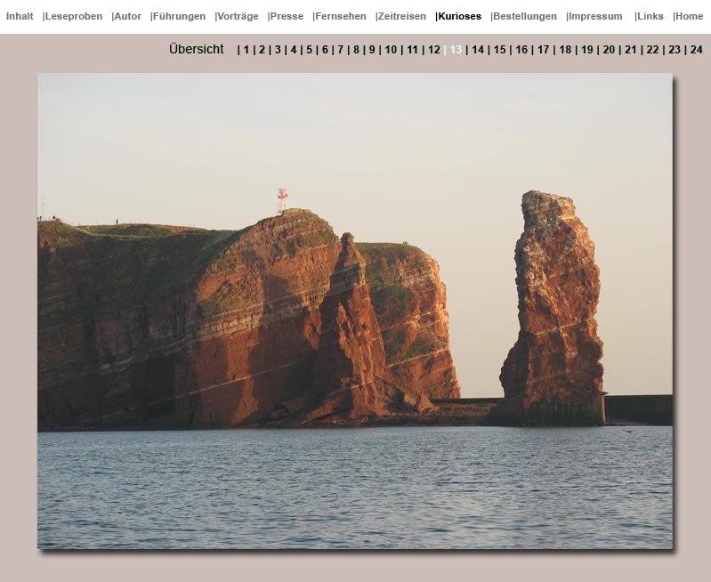Open the Bestellungen page
This screenshot has height=582, width=711.
[x=524, y=16]
